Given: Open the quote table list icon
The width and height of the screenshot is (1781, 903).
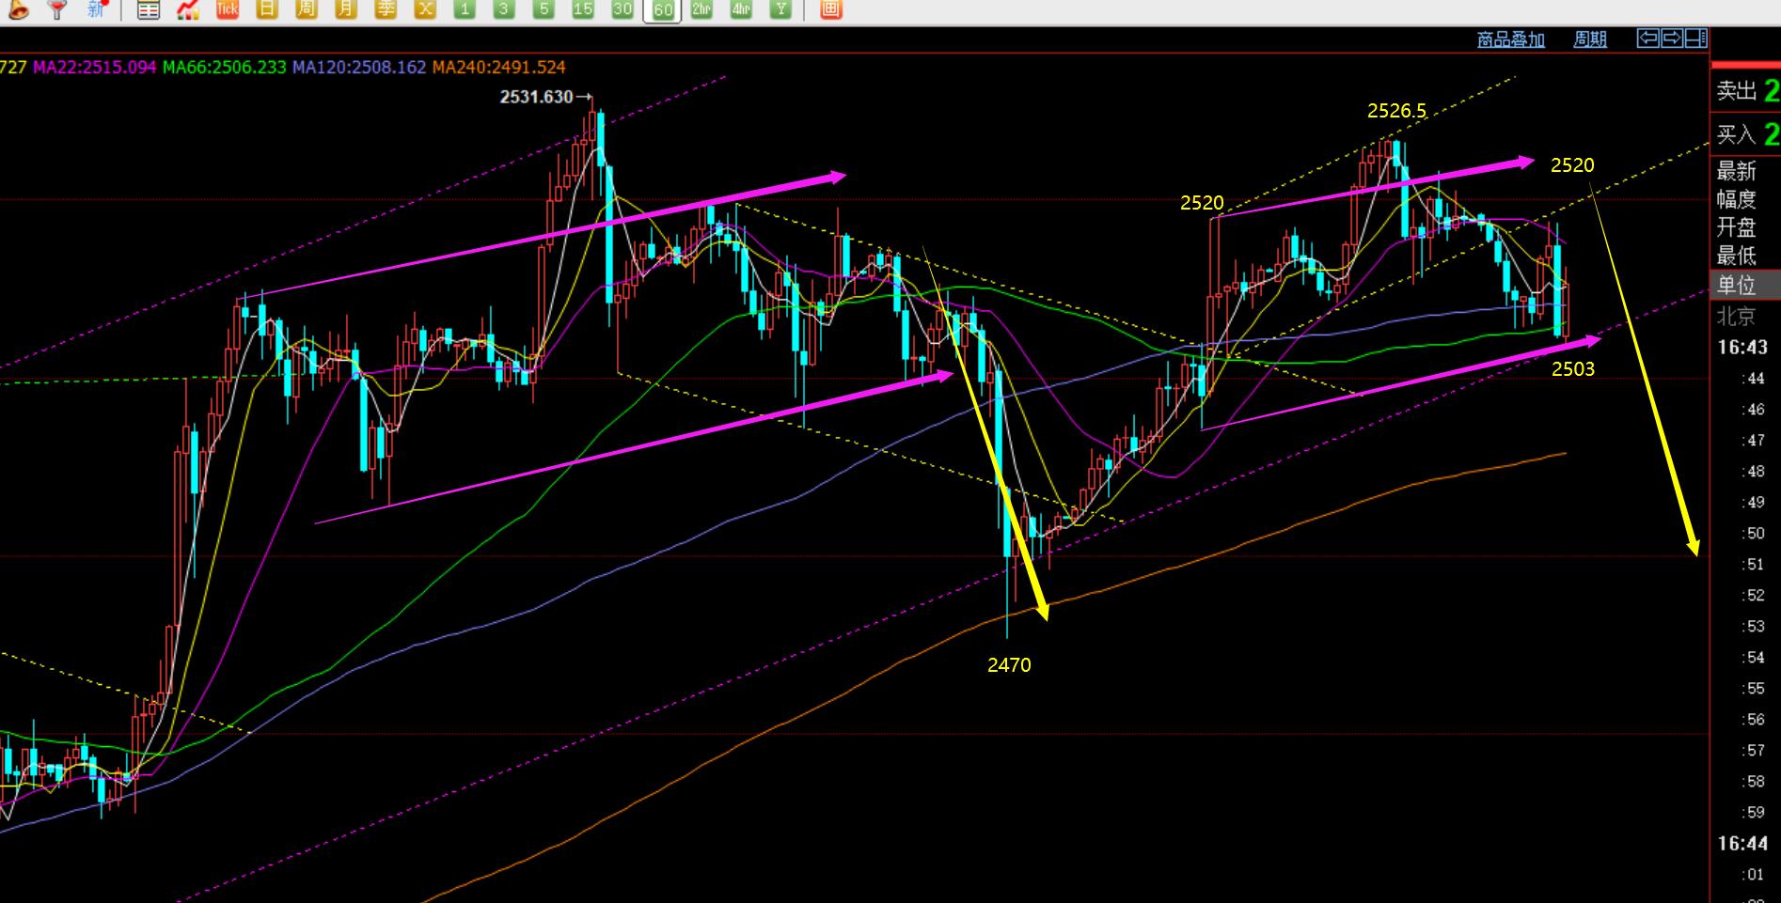Looking at the screenshot, I should tap(149, 9).
